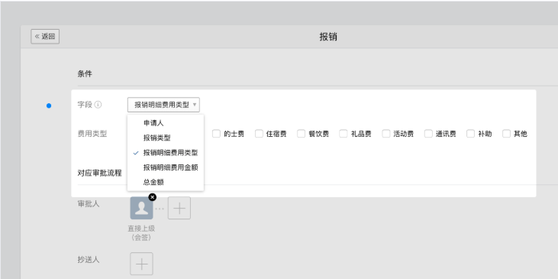This screenshot has height=279, width=558.
Task: Select the 礼品费 checkbox
Action: [344, 134]
